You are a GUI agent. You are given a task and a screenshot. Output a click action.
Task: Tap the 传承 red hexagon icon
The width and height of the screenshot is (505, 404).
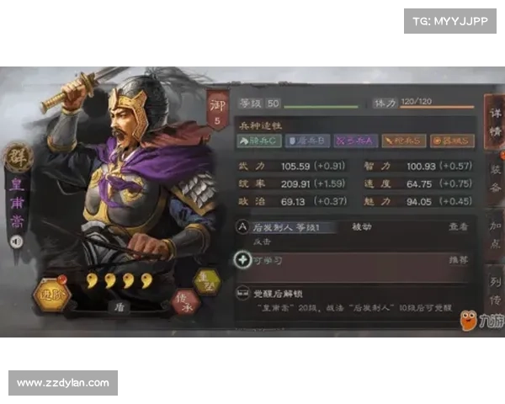pyautogui.click(x=186, y=302)
